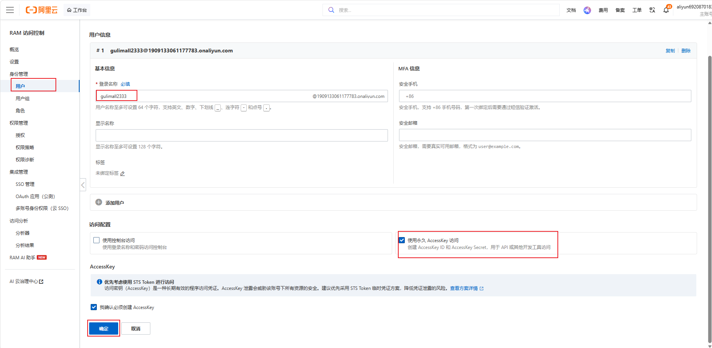712x348 pixels.
Task: Click the 复制 copy link
Action: (x=670, y=51)
